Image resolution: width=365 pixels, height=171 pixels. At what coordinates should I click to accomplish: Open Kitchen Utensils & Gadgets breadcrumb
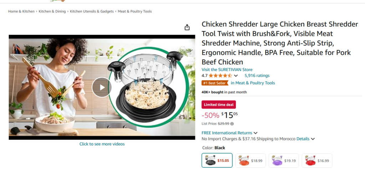tap(92, 11)
